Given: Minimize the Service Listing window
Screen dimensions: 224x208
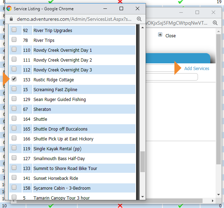Looking at the screenshot, I should pyautogui.click(x=105, y=8).
